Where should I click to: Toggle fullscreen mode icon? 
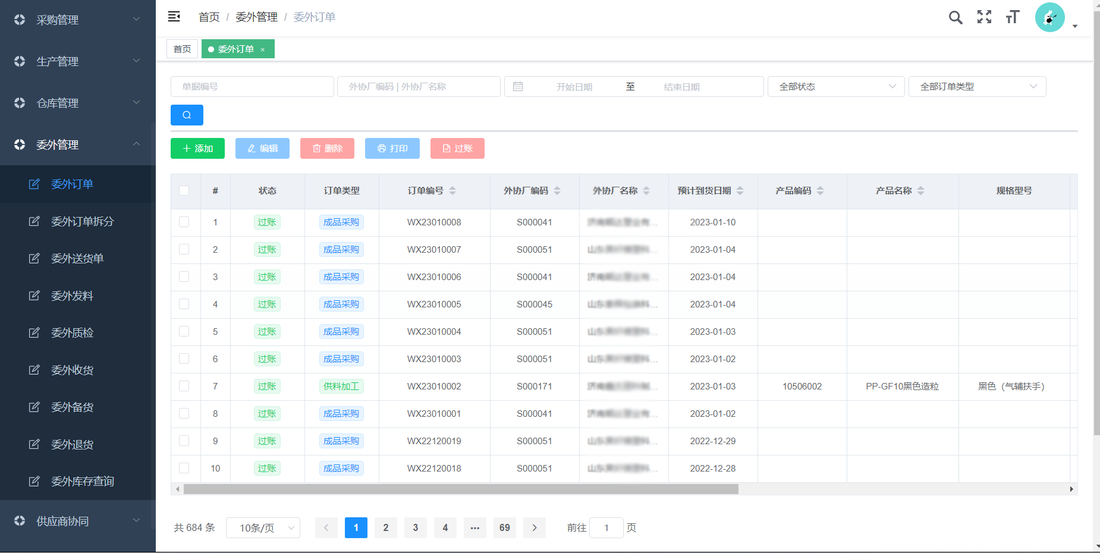click(x=984, y=17)
